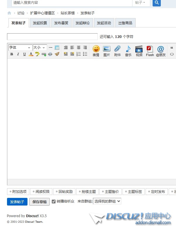This screenshot has height=230, width=176.
Task: Mention a friend with the @朋友 icon
Action: (161, 50)
